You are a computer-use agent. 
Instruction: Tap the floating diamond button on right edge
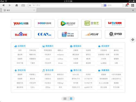133,40
